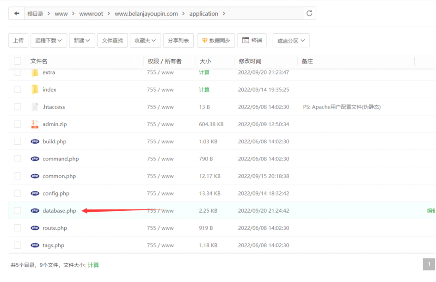Click application in the path

[x=204, y=13]
